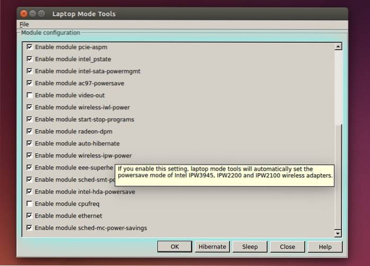Viewport: 370px width, 266px height.
Task: Disable module pcie-aspm checkbox
Action: click(x=30, y=47)
